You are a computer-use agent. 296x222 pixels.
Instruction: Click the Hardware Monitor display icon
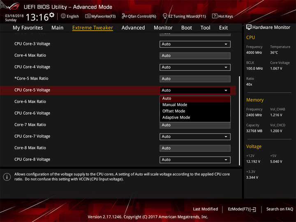[x=249, y=27]
